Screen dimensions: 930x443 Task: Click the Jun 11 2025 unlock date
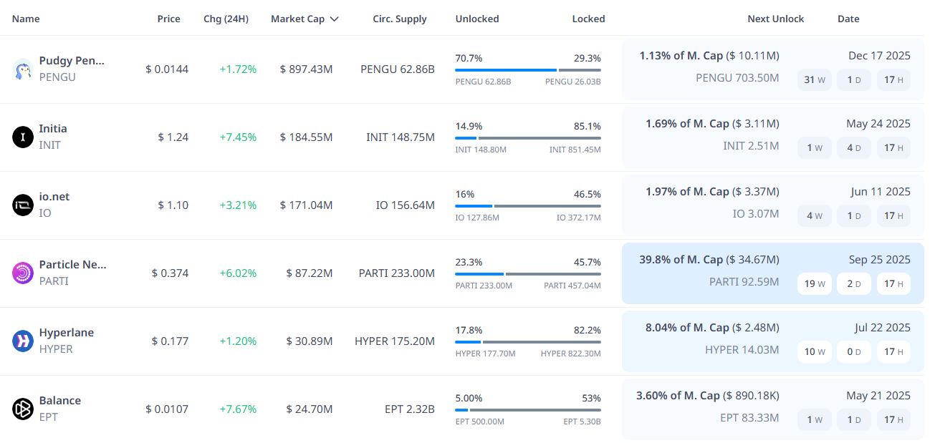(x=881, y=192)
